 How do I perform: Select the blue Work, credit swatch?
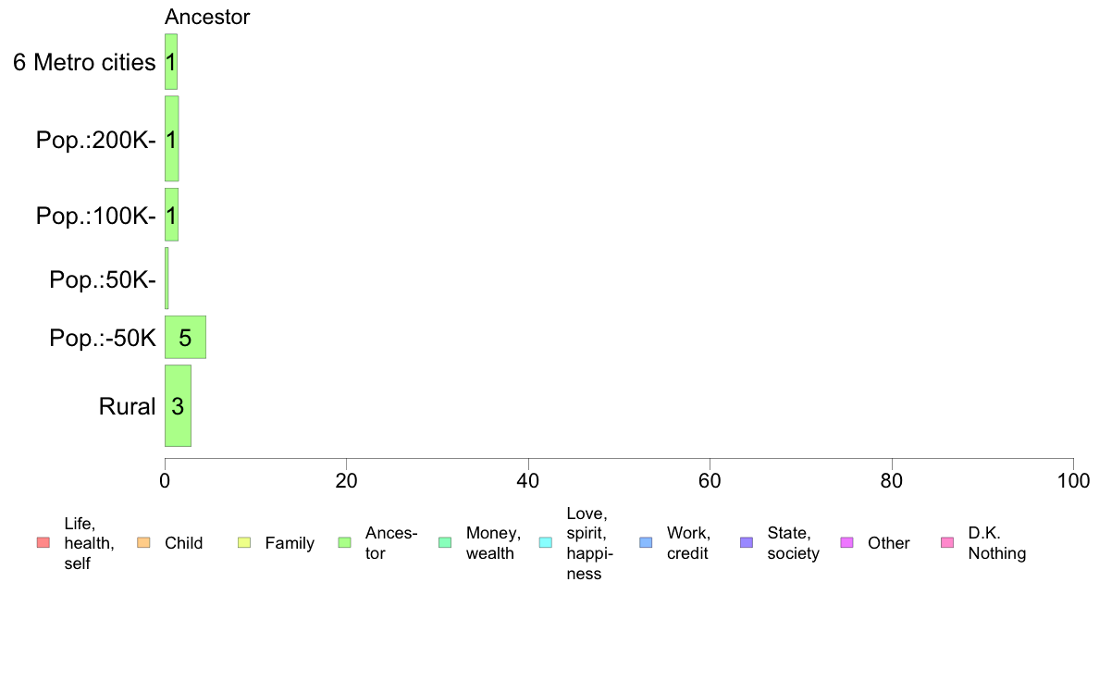point(647,543)
